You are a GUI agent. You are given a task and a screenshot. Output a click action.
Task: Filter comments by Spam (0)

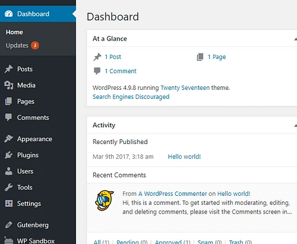pos(210,242)
